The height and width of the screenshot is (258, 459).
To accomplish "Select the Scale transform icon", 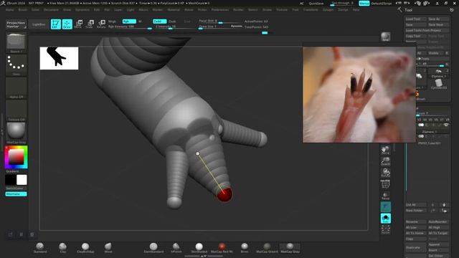I will tap(90, 24).
